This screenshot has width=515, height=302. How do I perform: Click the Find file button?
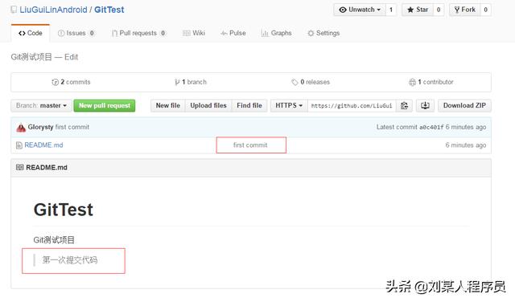[249, 105]
